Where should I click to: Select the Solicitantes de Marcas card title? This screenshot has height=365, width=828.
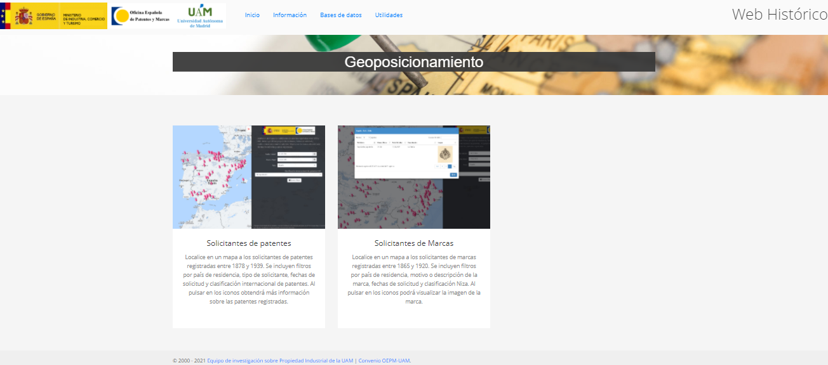413,243
